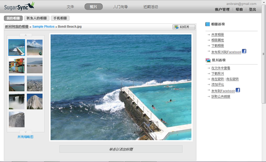Click 登出 to log out

(252, 9)
